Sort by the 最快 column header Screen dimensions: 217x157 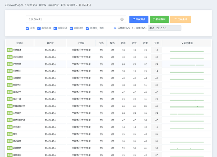[x=134, y=43]
